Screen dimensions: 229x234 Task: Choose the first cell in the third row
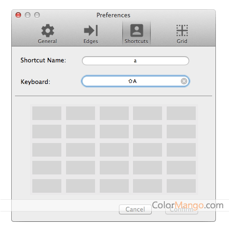point(47,150)
